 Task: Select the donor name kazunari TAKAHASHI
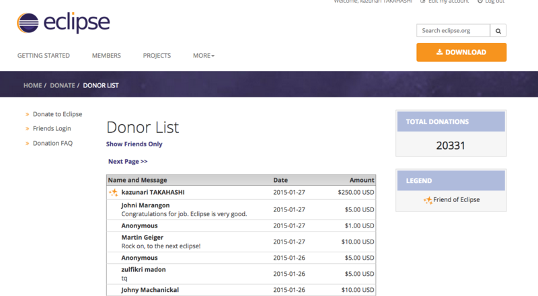(153, 193)
